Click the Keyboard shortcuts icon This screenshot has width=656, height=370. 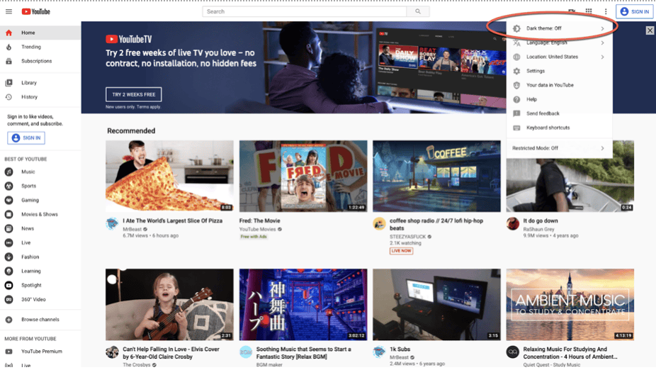[x=516, y=128]
